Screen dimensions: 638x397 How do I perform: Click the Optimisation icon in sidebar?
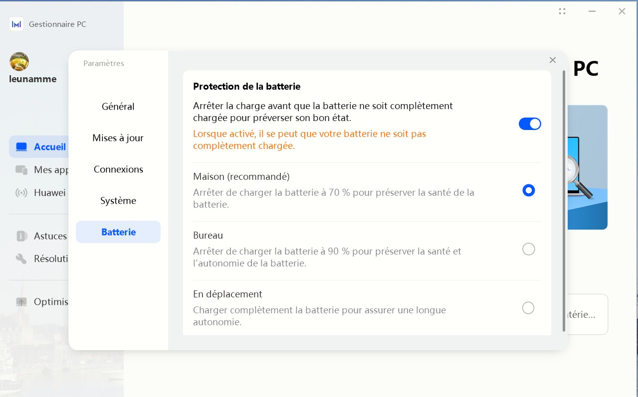[x=21, y=302]
